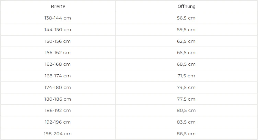Select the 180-186 cm width cell
The height and width of the screenshot is (140, 258).
58,99
